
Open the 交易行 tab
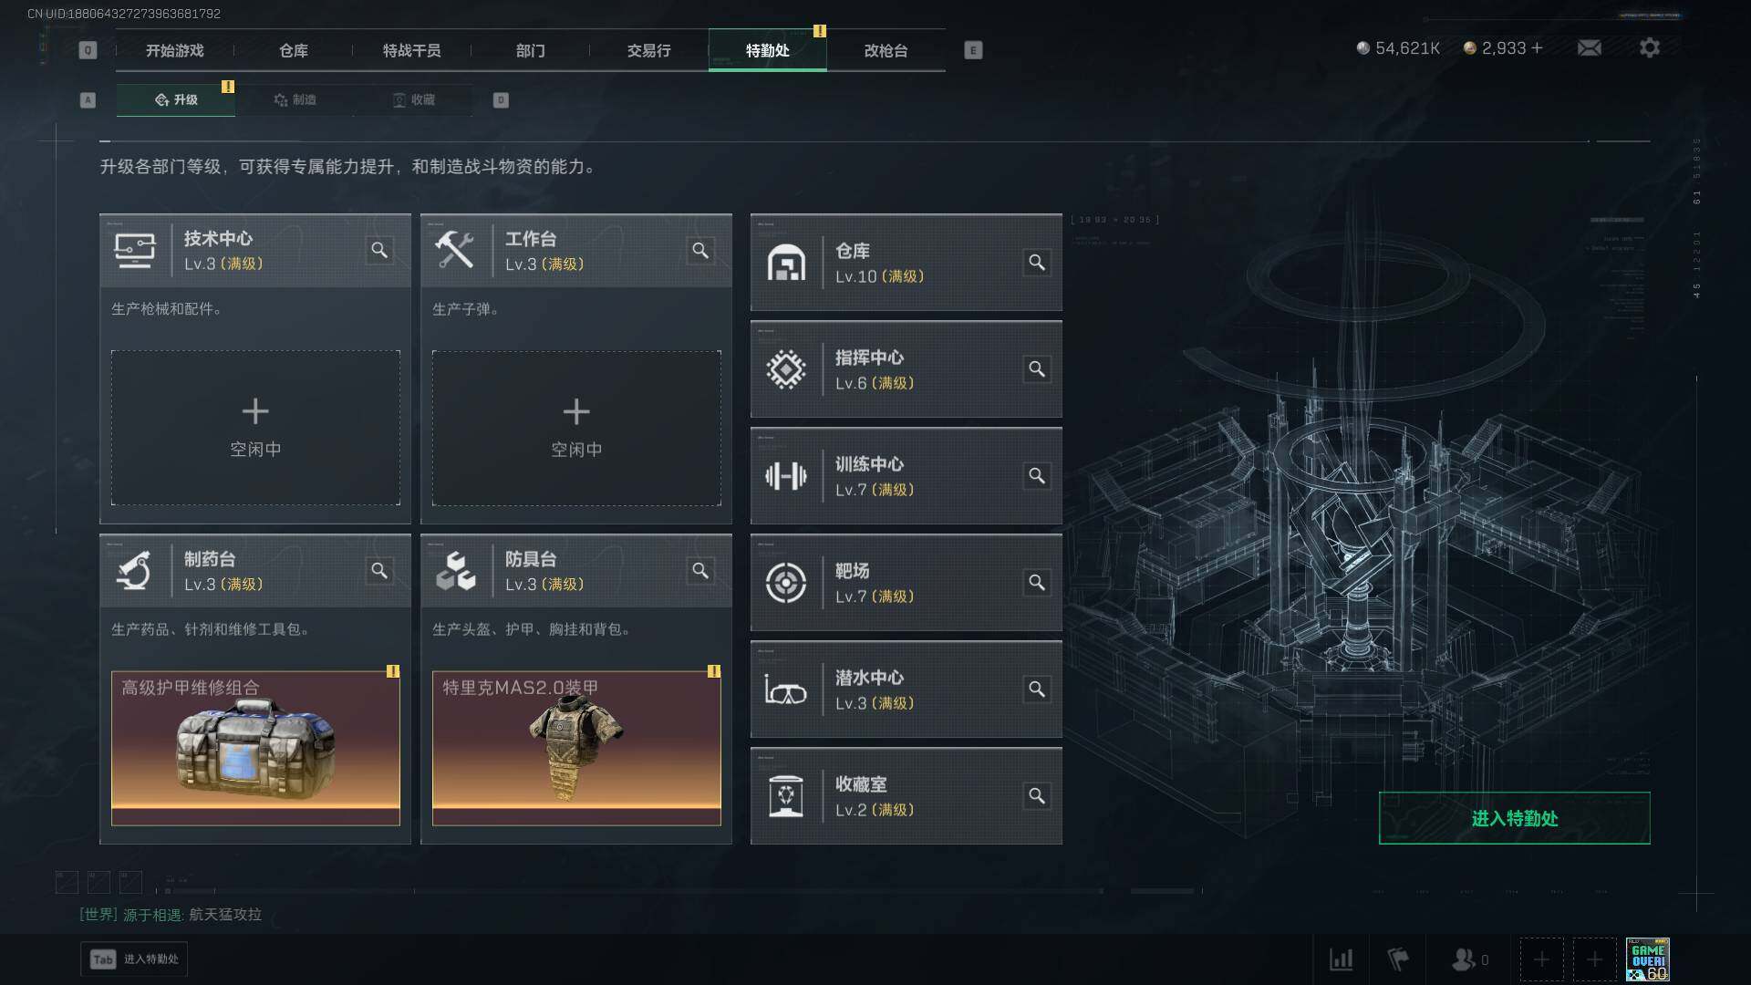point(649,50)
